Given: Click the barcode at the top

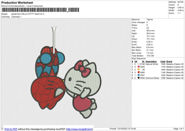Looking at the screenshot, I should [40, 10].
